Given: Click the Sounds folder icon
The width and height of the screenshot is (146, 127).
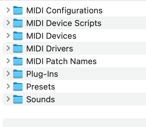Looking at the screenshot, I should 18,99.
